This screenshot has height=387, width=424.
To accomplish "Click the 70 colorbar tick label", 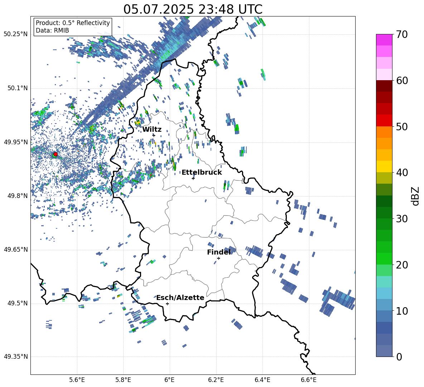I will pos(402,34).
